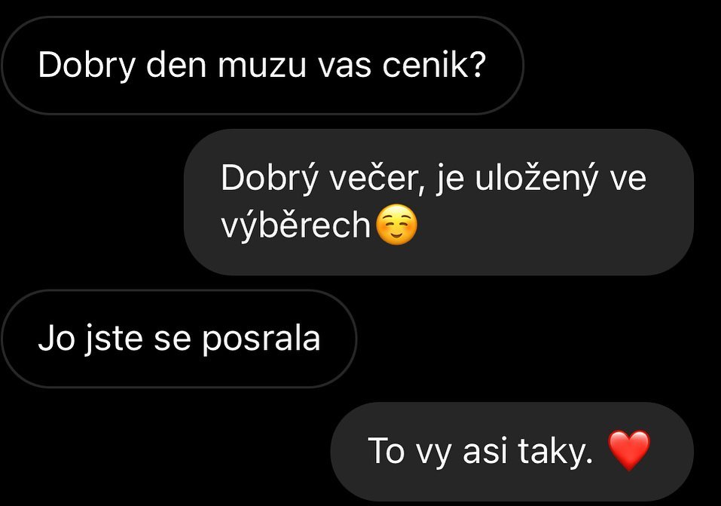The height and width of the screenshot is (506, 721).
Task: Tap the red heart emoji
Action: (629, 450)
